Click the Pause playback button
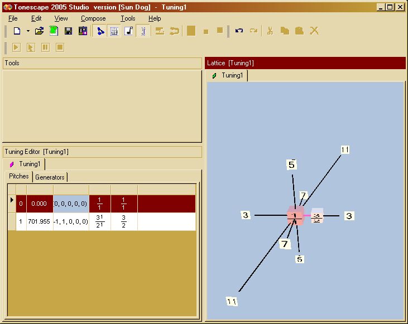408x324 pixels. click(45, 47)
